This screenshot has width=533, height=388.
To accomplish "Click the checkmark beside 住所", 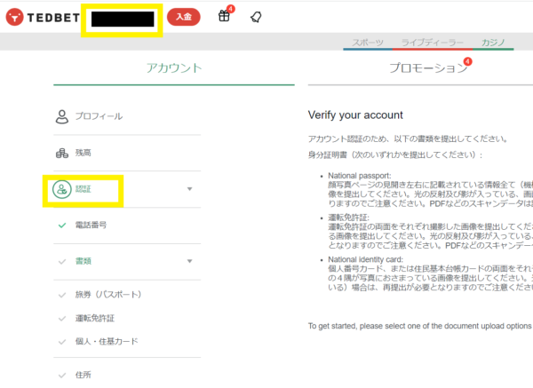I will [x=61, y=375].
